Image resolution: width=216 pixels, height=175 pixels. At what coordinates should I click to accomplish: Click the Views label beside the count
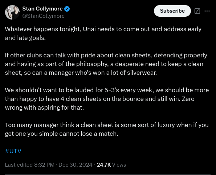pos(119,165)
